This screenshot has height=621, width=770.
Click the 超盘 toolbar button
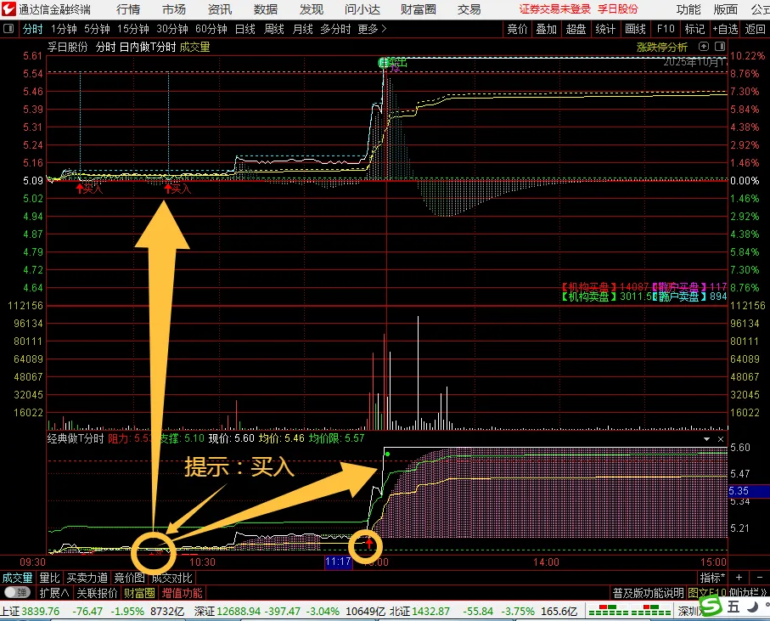coord(576,29)
